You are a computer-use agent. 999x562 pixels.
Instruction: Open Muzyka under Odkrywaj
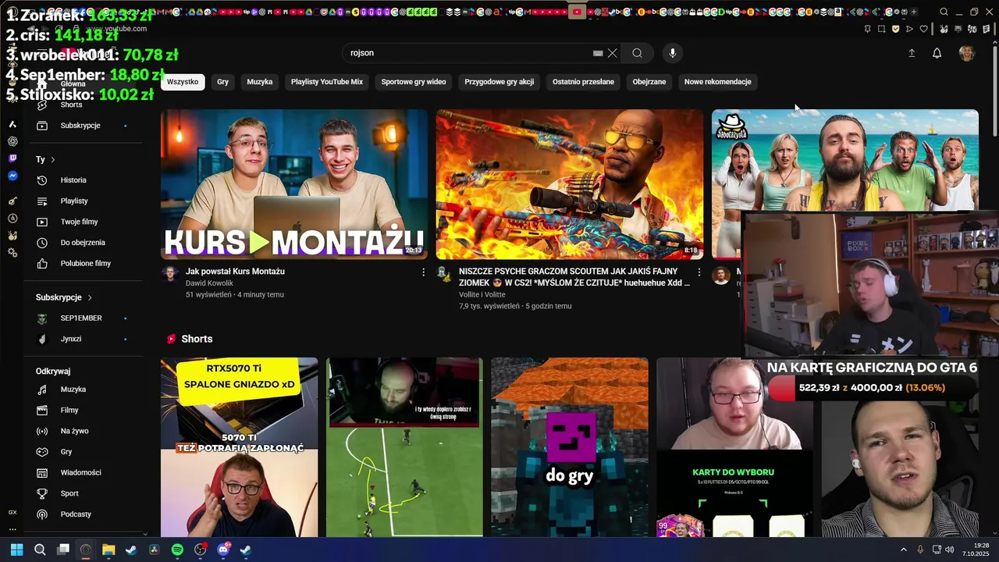tap(84, 389)
